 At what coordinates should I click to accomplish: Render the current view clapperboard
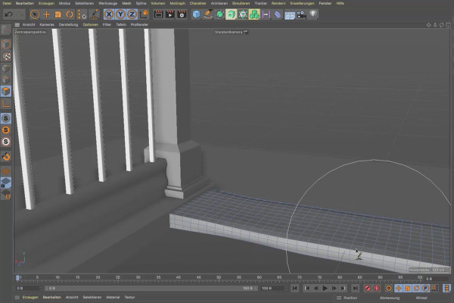pyautogui.click(x=158, y=14)
